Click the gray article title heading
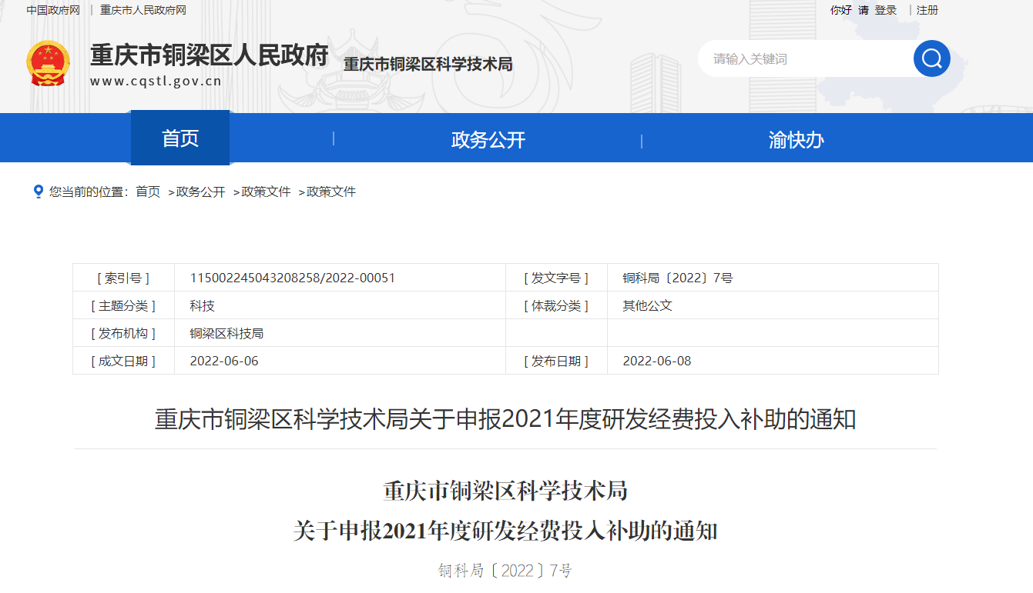 [505, 419]
